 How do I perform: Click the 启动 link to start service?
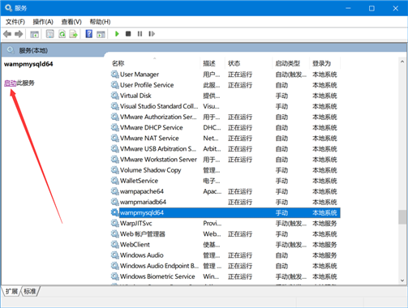pos(11,83)
